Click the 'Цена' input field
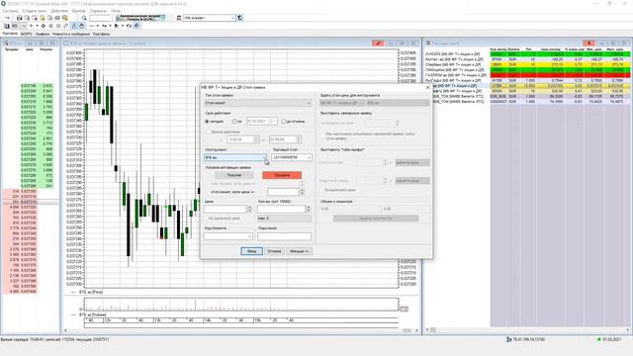Viewport: 633px width, 356px height. 226,209
